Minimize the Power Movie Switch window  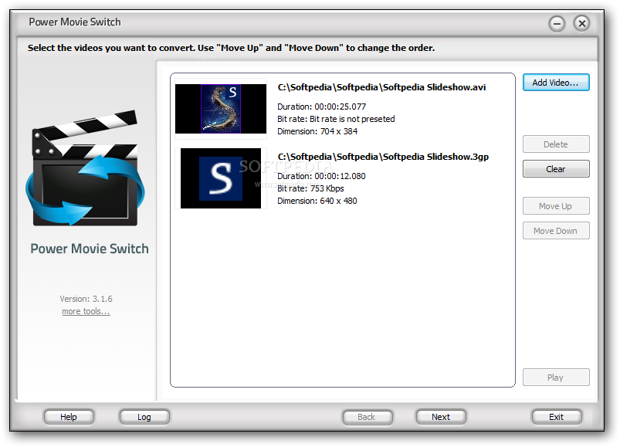tap(557, 24)
